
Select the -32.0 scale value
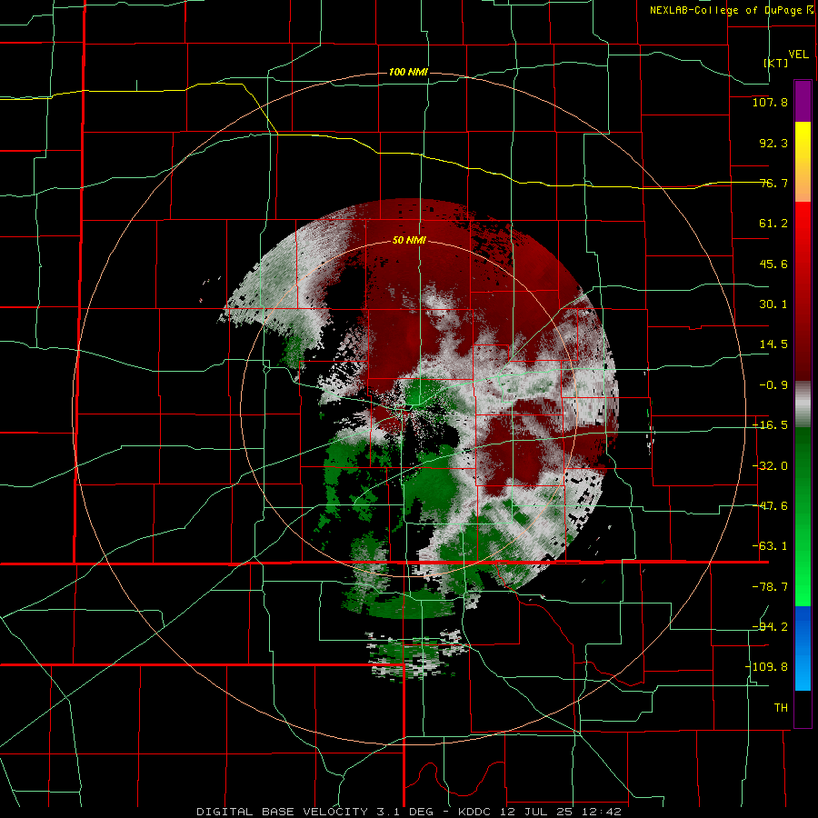click(770, 466)
